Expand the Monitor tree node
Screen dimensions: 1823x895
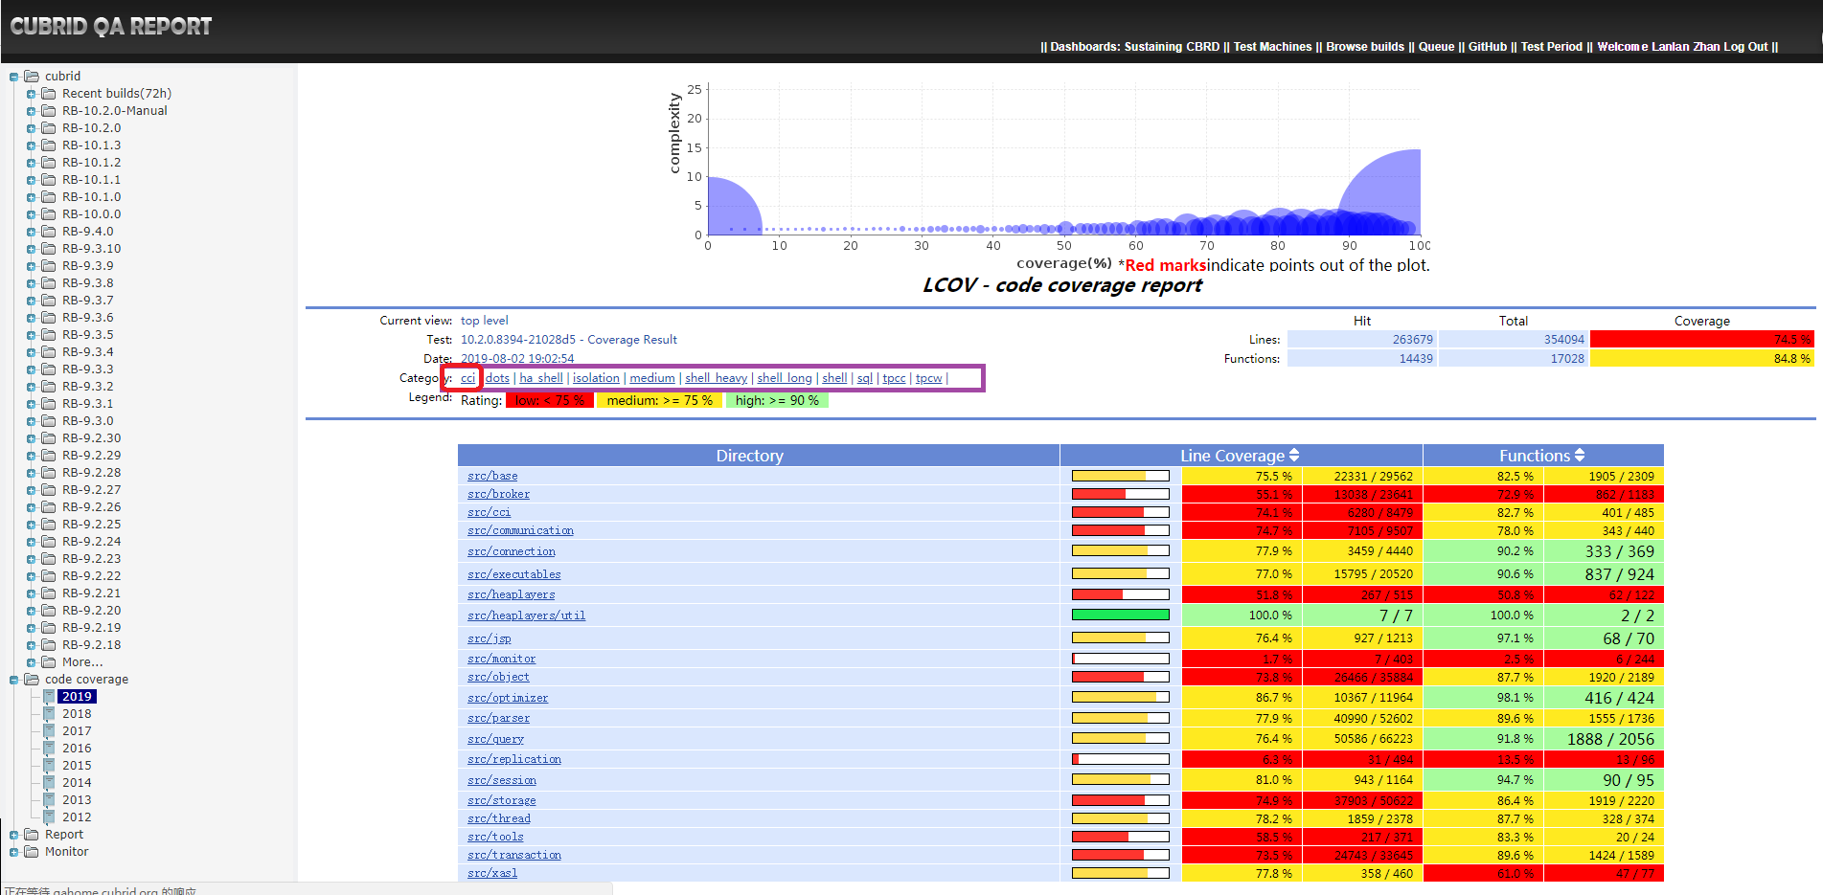(x=13, y=852)
